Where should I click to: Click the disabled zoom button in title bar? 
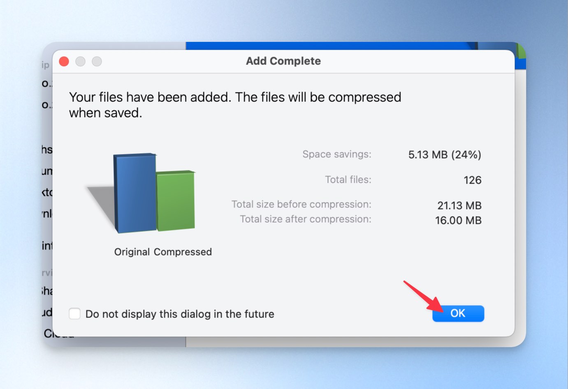tap(97, 62)
